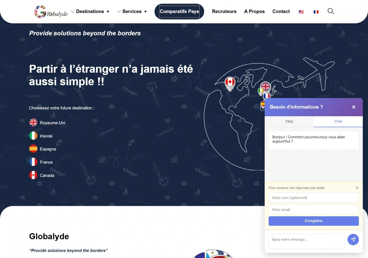This screenshot has height=258, width=368.
Task: Click the plus sign next to Destinations
Action: (108, 11)
